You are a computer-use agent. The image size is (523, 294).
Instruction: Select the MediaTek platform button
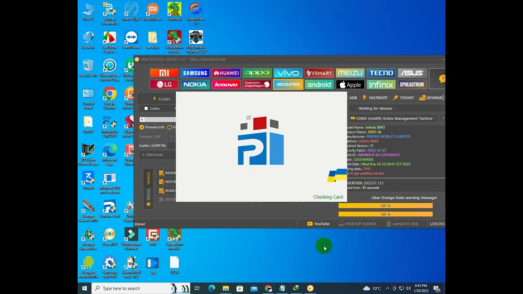click(x=288, y=85)
